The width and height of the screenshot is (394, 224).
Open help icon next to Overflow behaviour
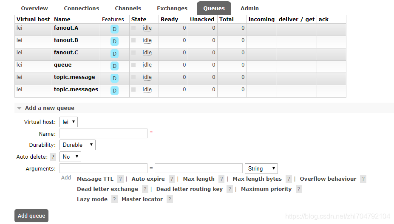coord(363,179)
